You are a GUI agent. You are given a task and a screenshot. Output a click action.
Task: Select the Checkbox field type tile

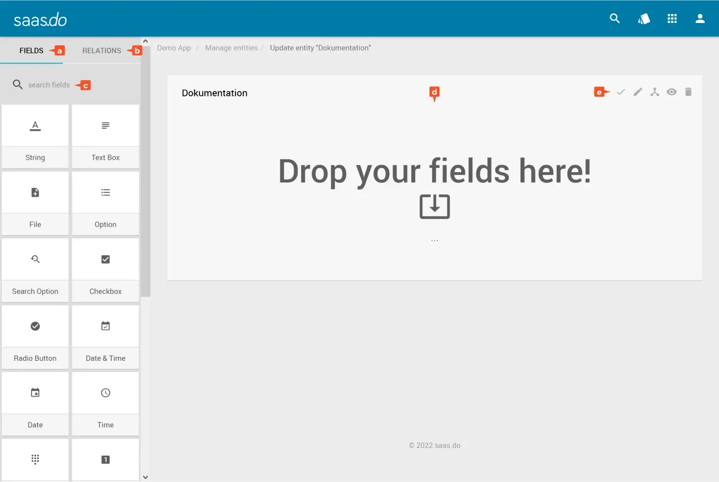tap(106, 269)
